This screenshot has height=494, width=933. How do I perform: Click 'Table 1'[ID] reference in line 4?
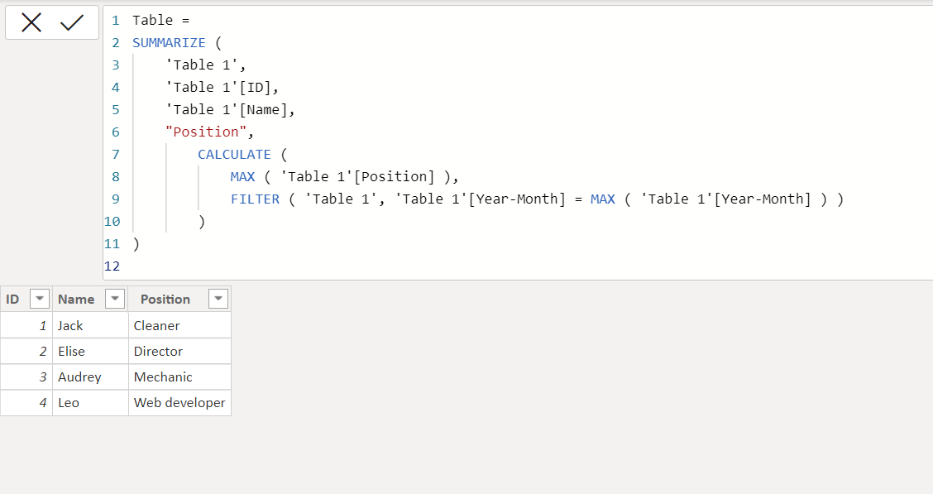click(x=219, y=88)
